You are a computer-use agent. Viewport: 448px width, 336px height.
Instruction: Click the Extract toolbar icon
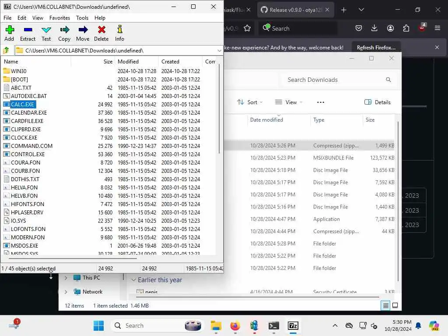pyautogui.click(x=28, y=33)
